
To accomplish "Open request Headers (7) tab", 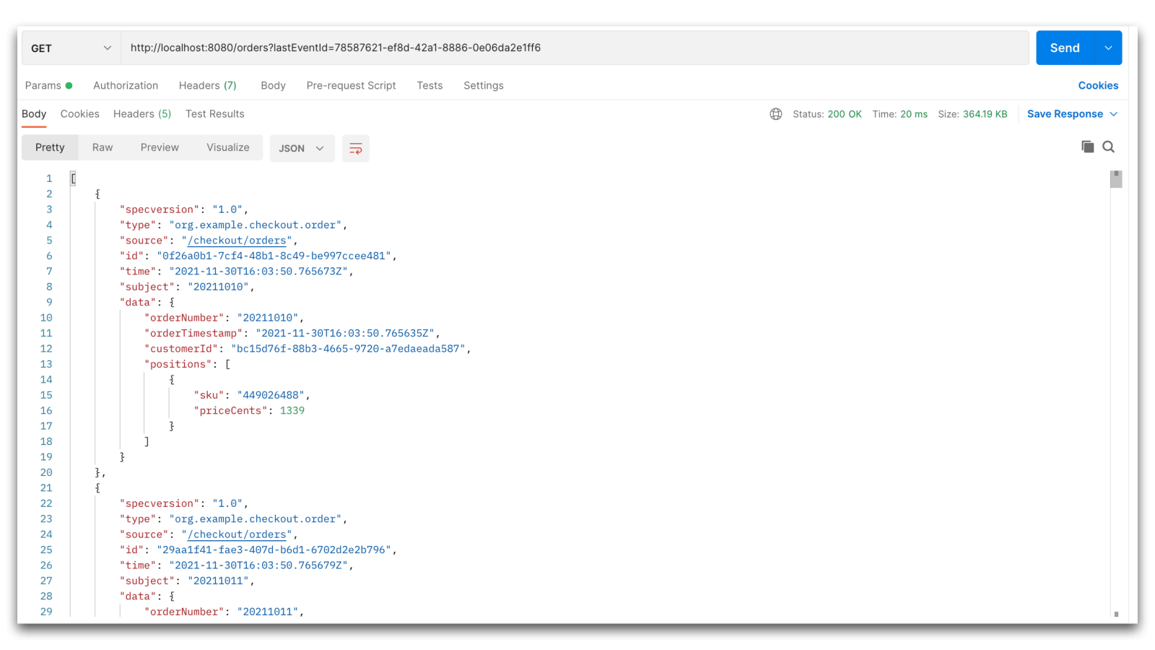I will 208,85.
